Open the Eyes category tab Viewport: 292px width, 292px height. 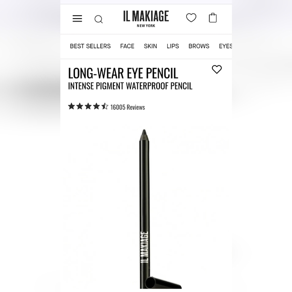coord(226,46)
